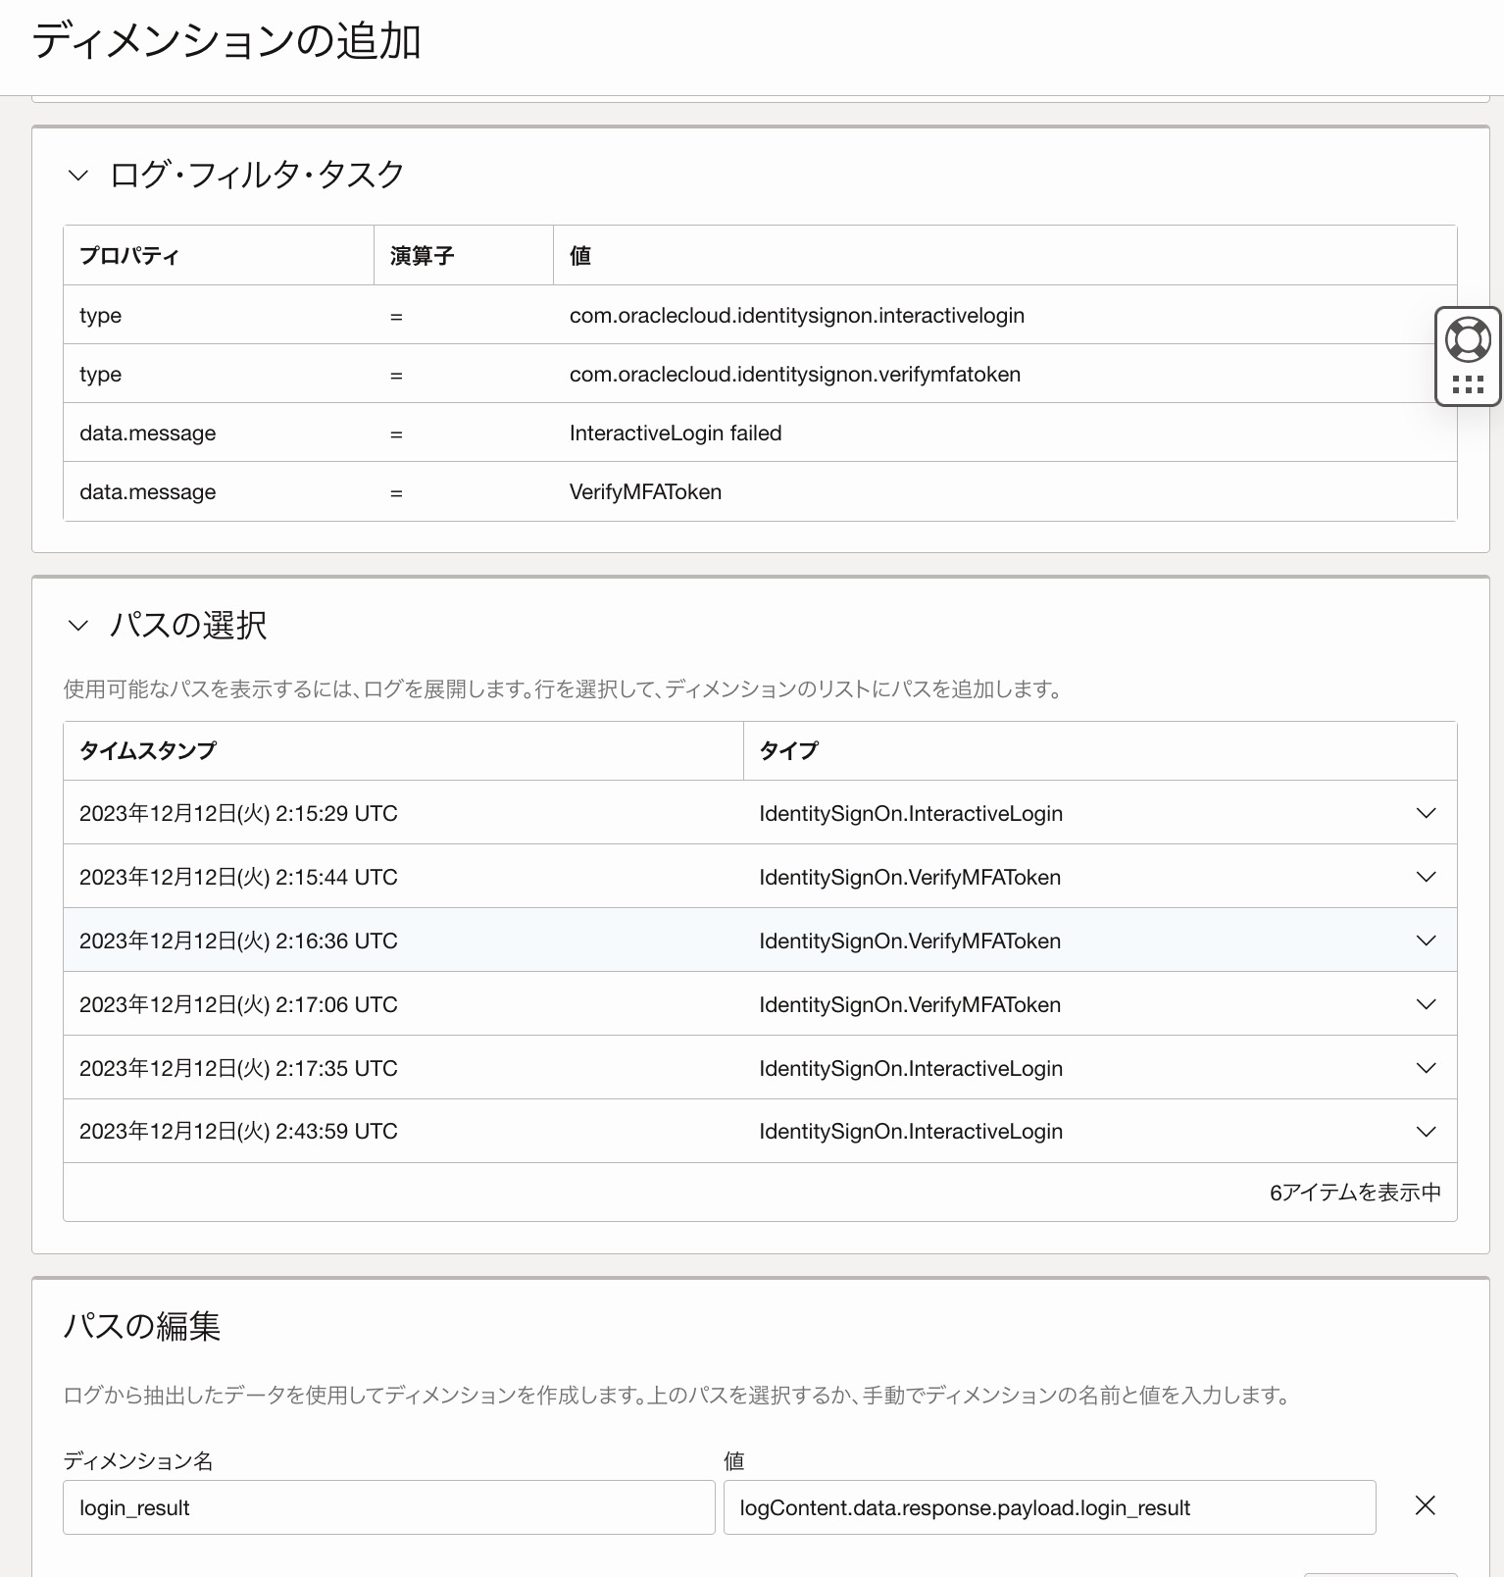Image resolution: width=1504 pixels, height=1577 pixels.
Task: Click the ディメンション名 input field
Action: 388,1507
